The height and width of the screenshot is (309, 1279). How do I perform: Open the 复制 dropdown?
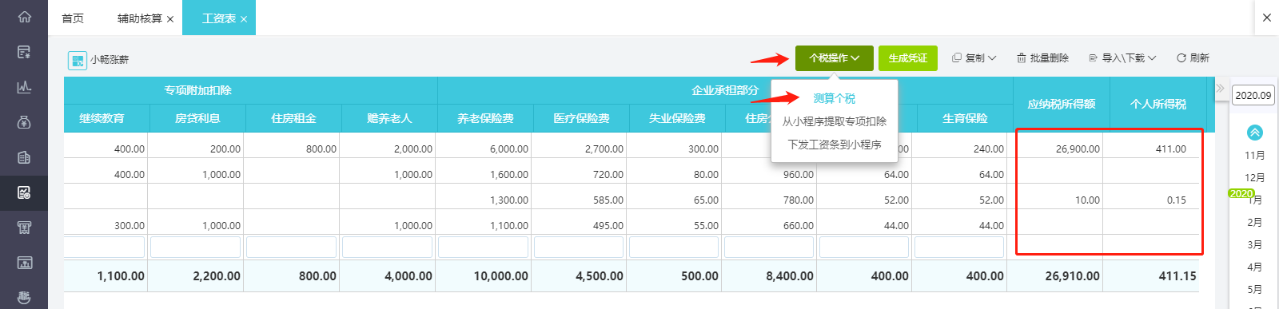[x=974, y=58]
